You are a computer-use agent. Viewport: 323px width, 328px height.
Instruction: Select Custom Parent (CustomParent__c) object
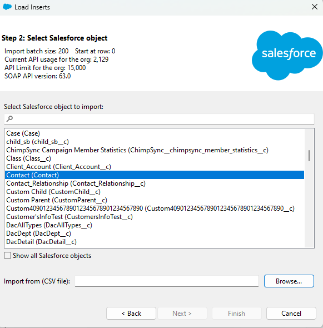(155, 200)
